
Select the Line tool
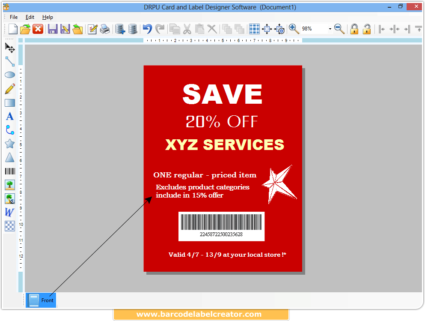9,61
